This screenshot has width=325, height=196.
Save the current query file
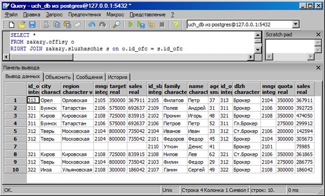tap(32, 25)
